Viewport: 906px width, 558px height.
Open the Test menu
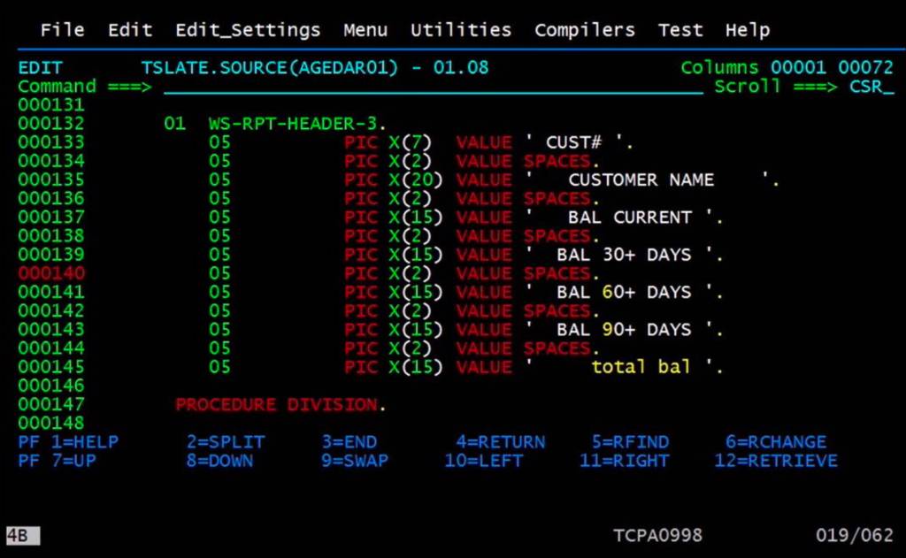tap(679, 29)
